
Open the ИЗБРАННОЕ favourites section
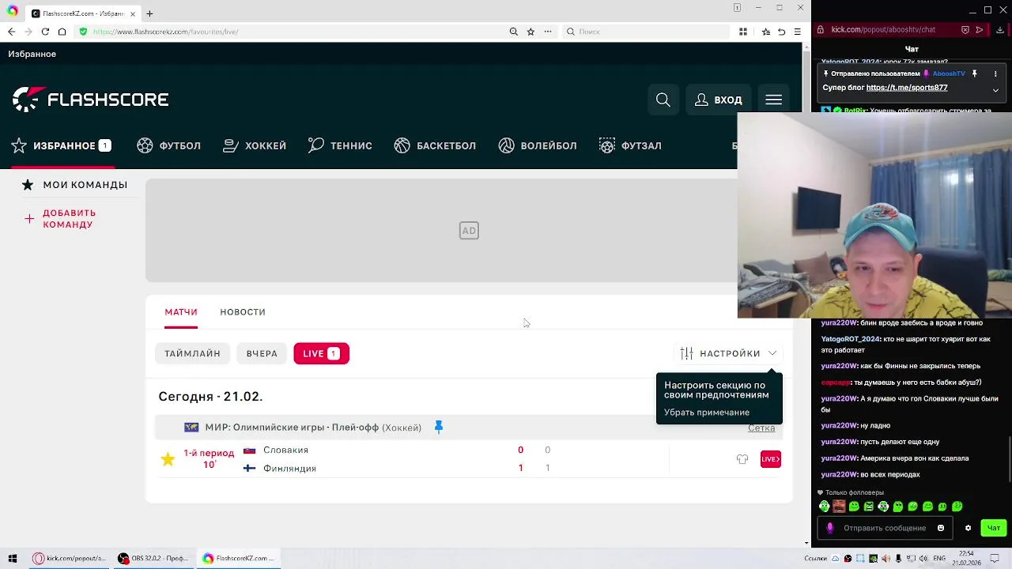(61, 145)
